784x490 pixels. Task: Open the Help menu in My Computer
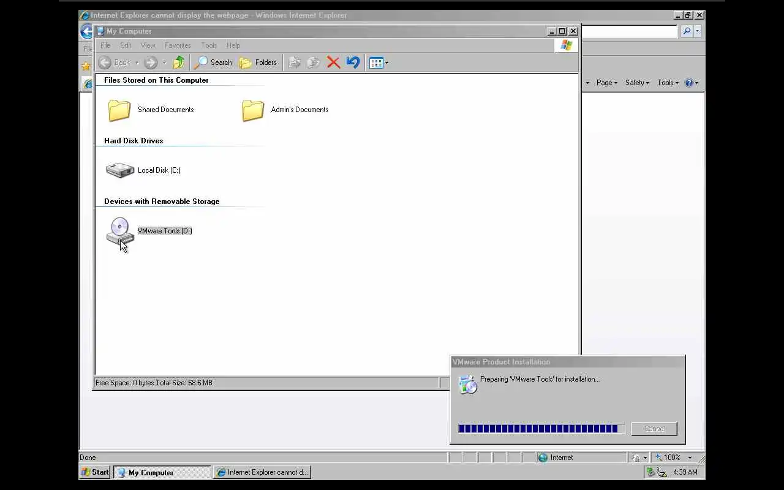233,45
